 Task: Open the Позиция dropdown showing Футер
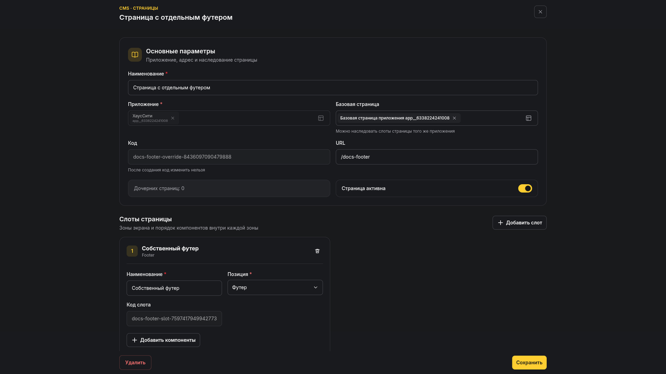point(275,288)
